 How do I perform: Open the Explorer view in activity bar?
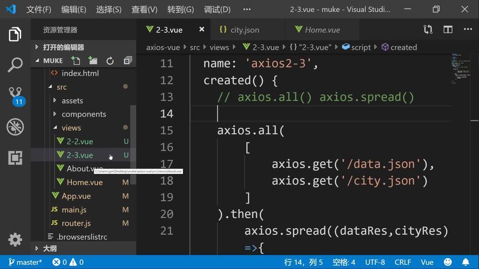(15, 34)
